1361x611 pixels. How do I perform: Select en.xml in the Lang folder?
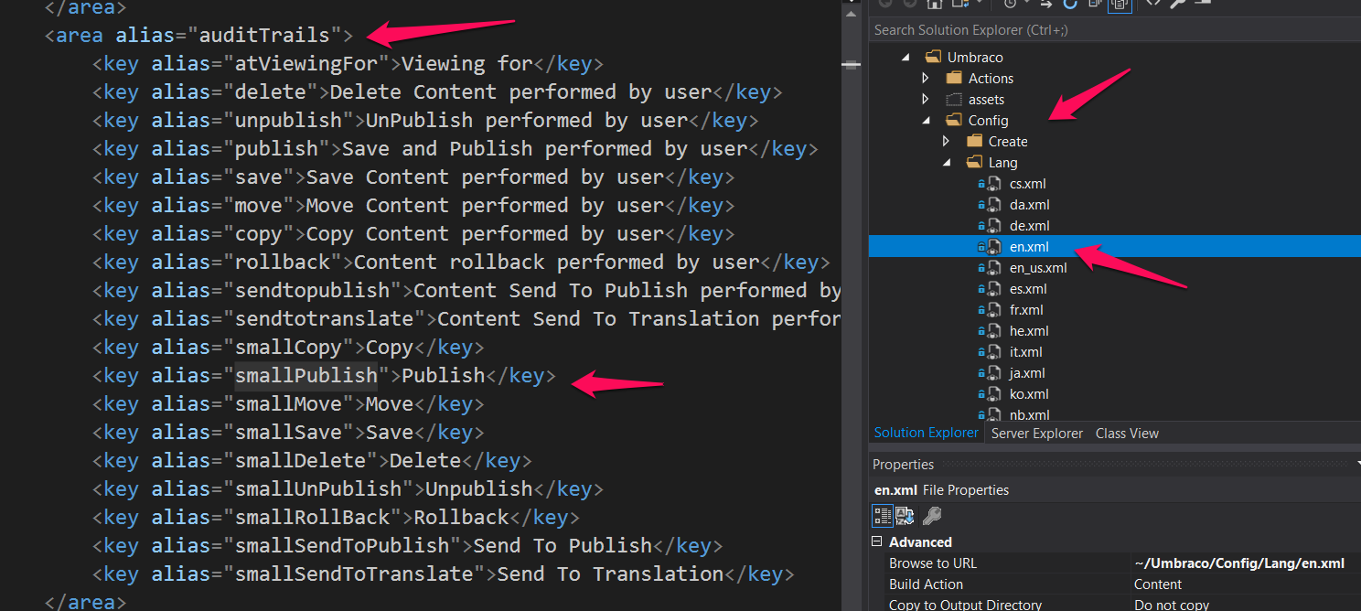pyautogui.click(x=1029, y=246)
